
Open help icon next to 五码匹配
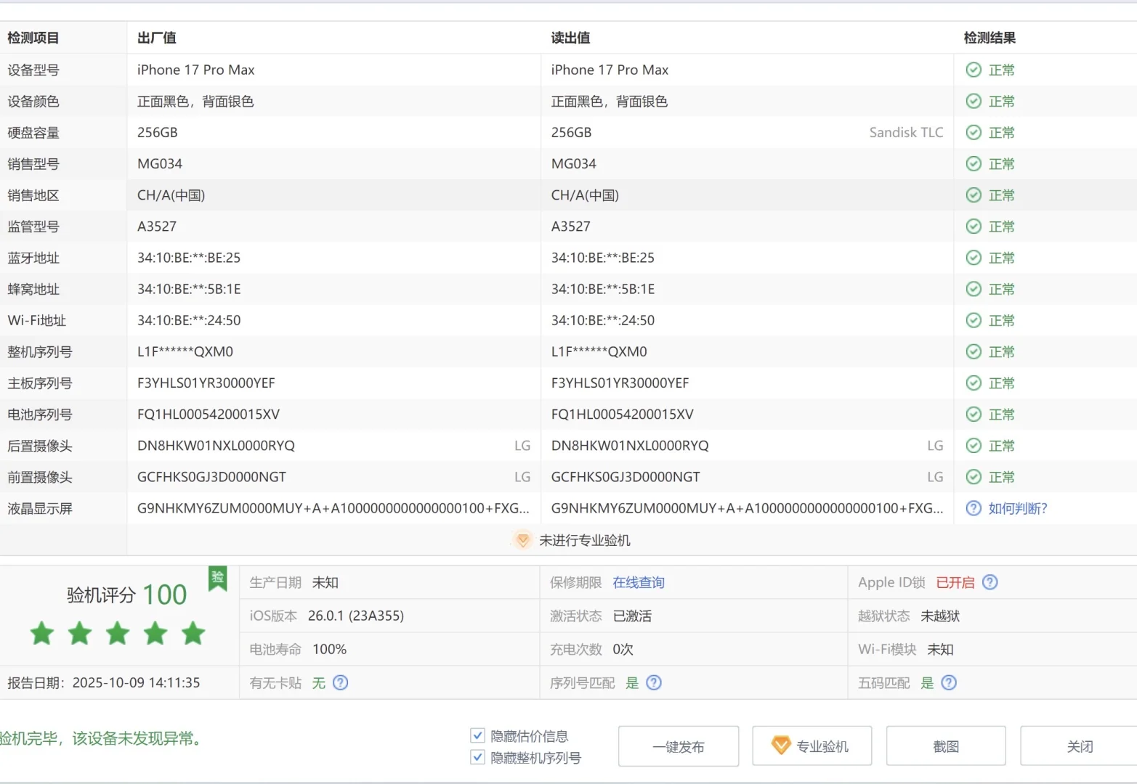949,682
